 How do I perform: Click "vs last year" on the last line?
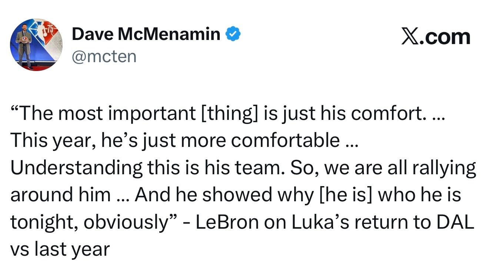(60, 249)
